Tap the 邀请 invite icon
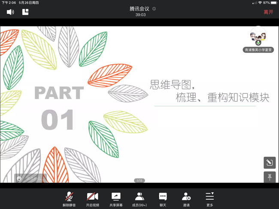The height and width of the screenshot is (209, 279). (186, 199)
